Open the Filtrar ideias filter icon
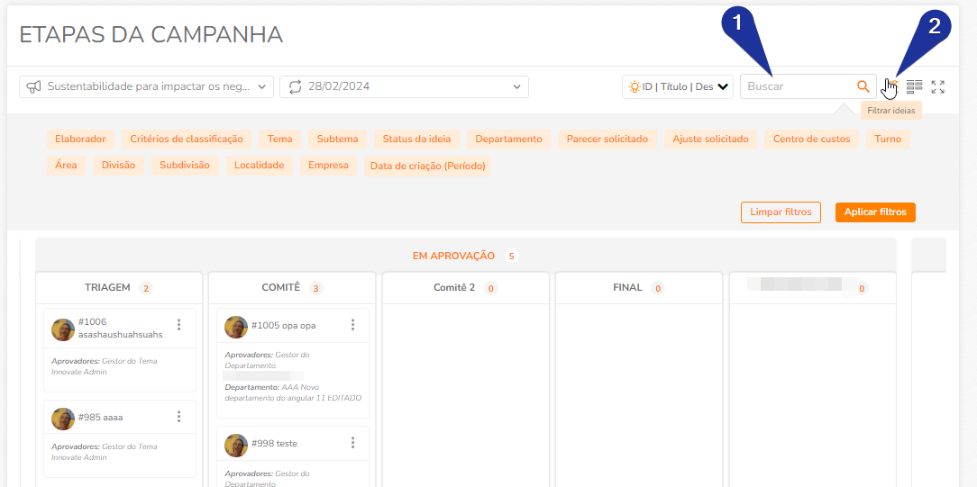 click(891, 86)
